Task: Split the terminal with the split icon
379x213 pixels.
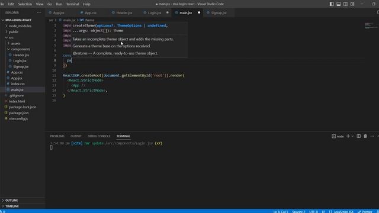Action: point(359,136)
